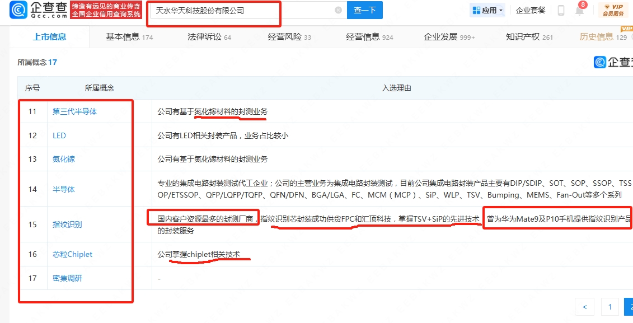
Task: Clear the search box with the X icon
Action: [x=338, y=10]
